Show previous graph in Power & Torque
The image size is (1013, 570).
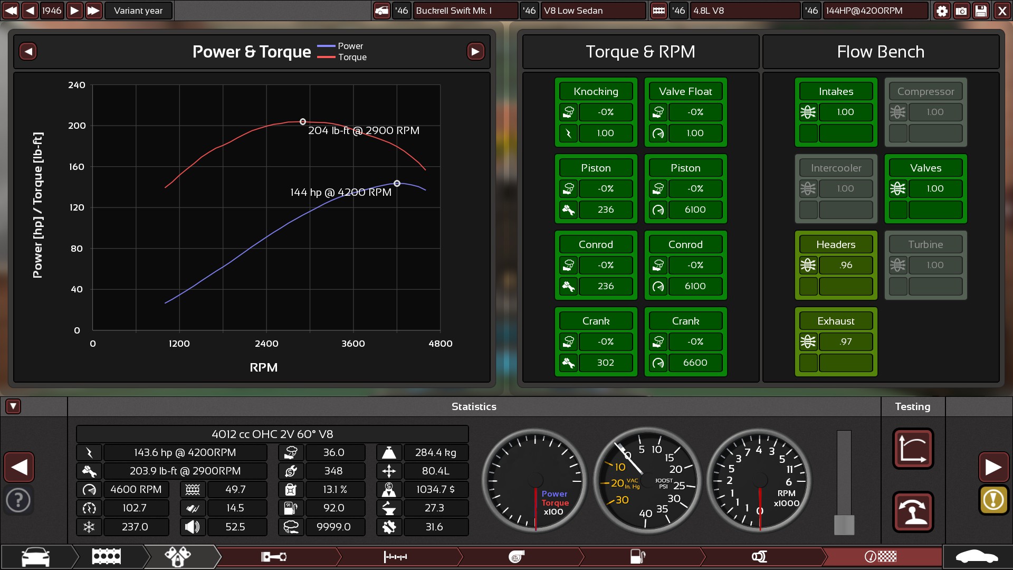[28, 52]
